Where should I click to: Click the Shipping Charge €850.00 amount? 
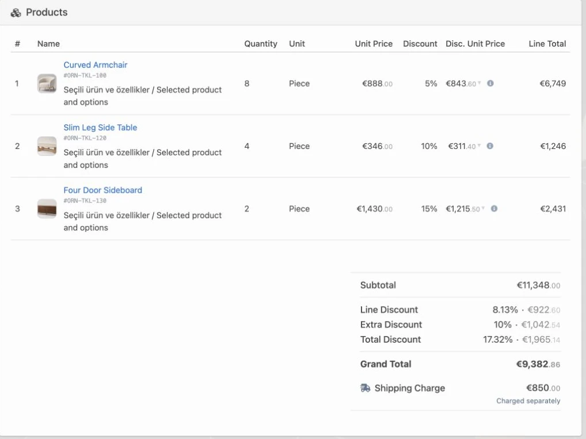[543, 388]
